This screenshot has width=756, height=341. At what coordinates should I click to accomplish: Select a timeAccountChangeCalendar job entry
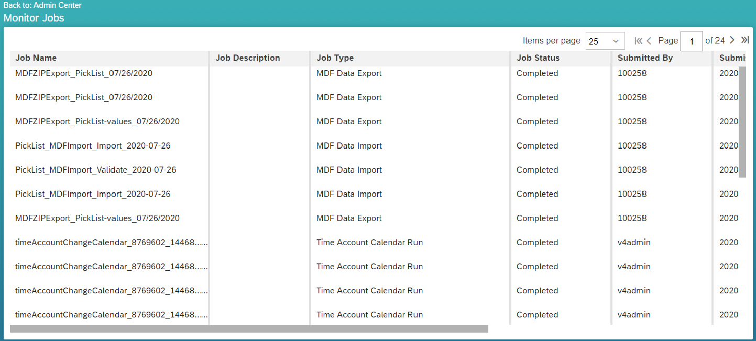point(112,242)
